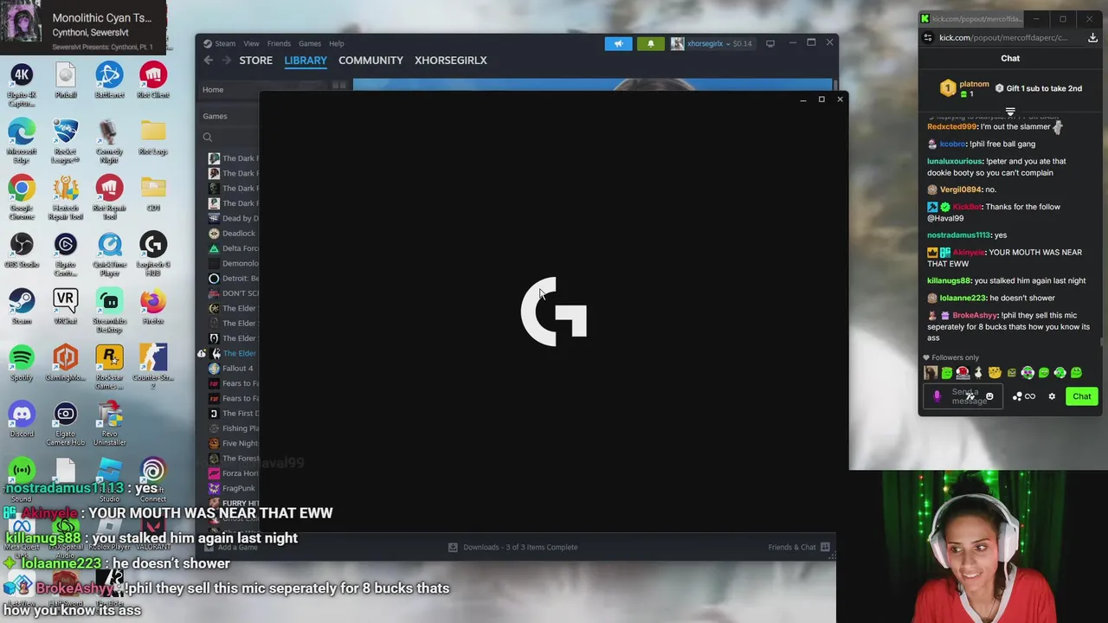Open Steam's Friends menu
The image size is (1108, 623).
279,43
